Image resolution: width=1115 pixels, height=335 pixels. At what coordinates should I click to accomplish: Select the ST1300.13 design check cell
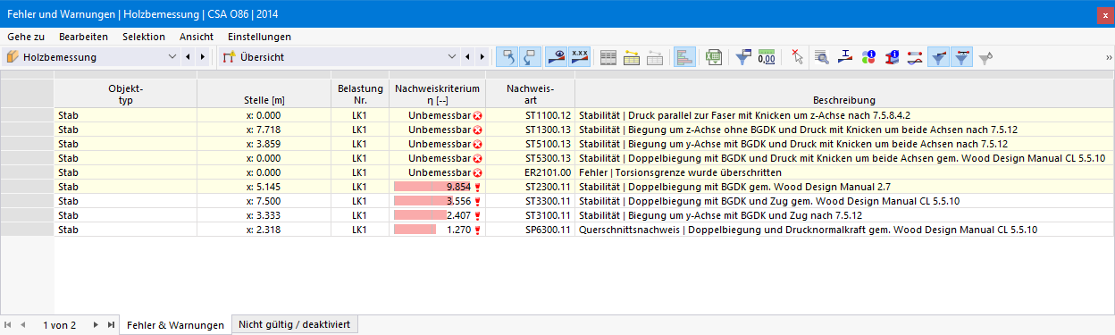531,130
